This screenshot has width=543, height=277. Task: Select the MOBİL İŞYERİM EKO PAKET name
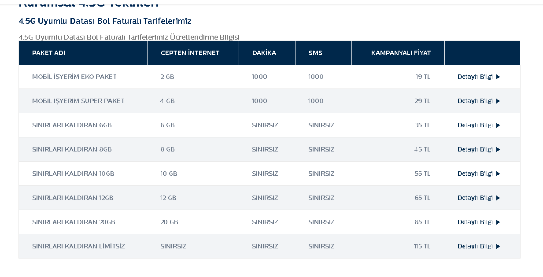[74, 77]
